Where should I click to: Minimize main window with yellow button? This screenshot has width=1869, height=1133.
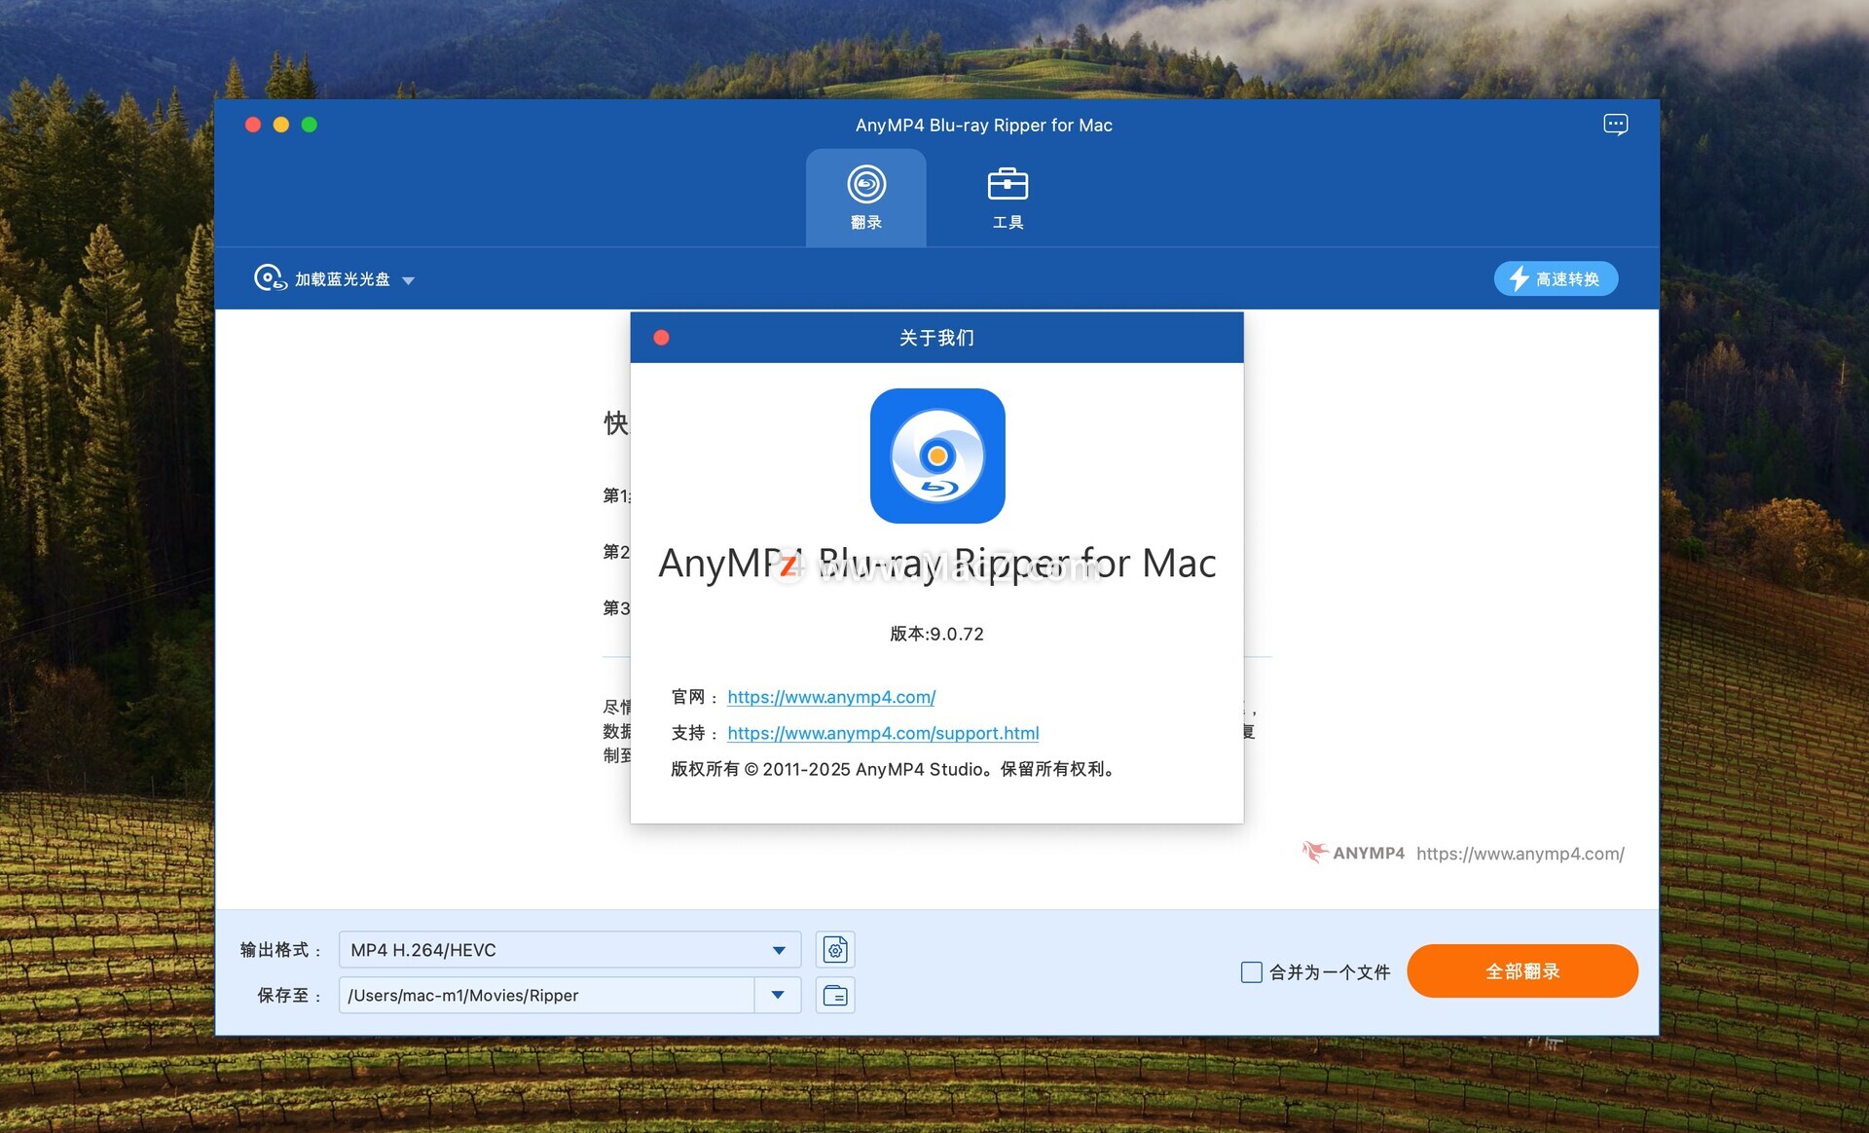pos(281,125)
